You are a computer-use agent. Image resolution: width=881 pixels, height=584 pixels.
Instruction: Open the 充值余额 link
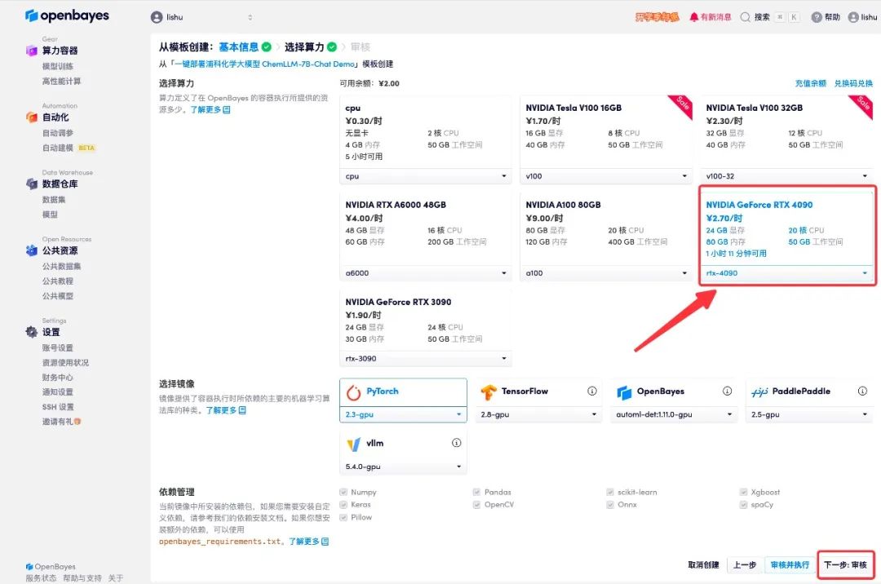coord(811,83)
